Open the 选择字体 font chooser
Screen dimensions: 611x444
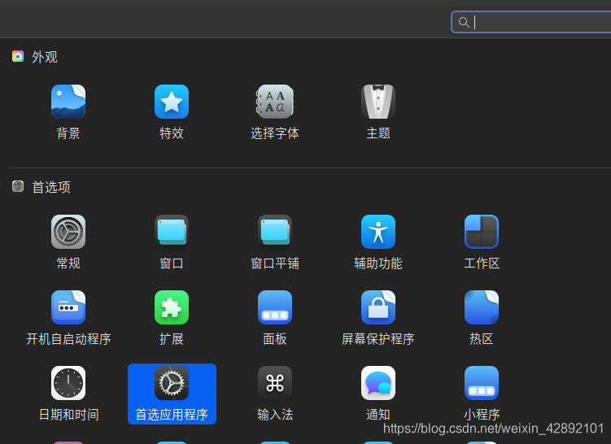275,111
